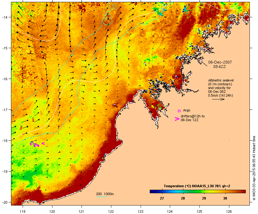The width and height of the screenshot is (258, 214).
Task: Click the cyan 200 1000m isobath legend line
Action: point(102,197)
